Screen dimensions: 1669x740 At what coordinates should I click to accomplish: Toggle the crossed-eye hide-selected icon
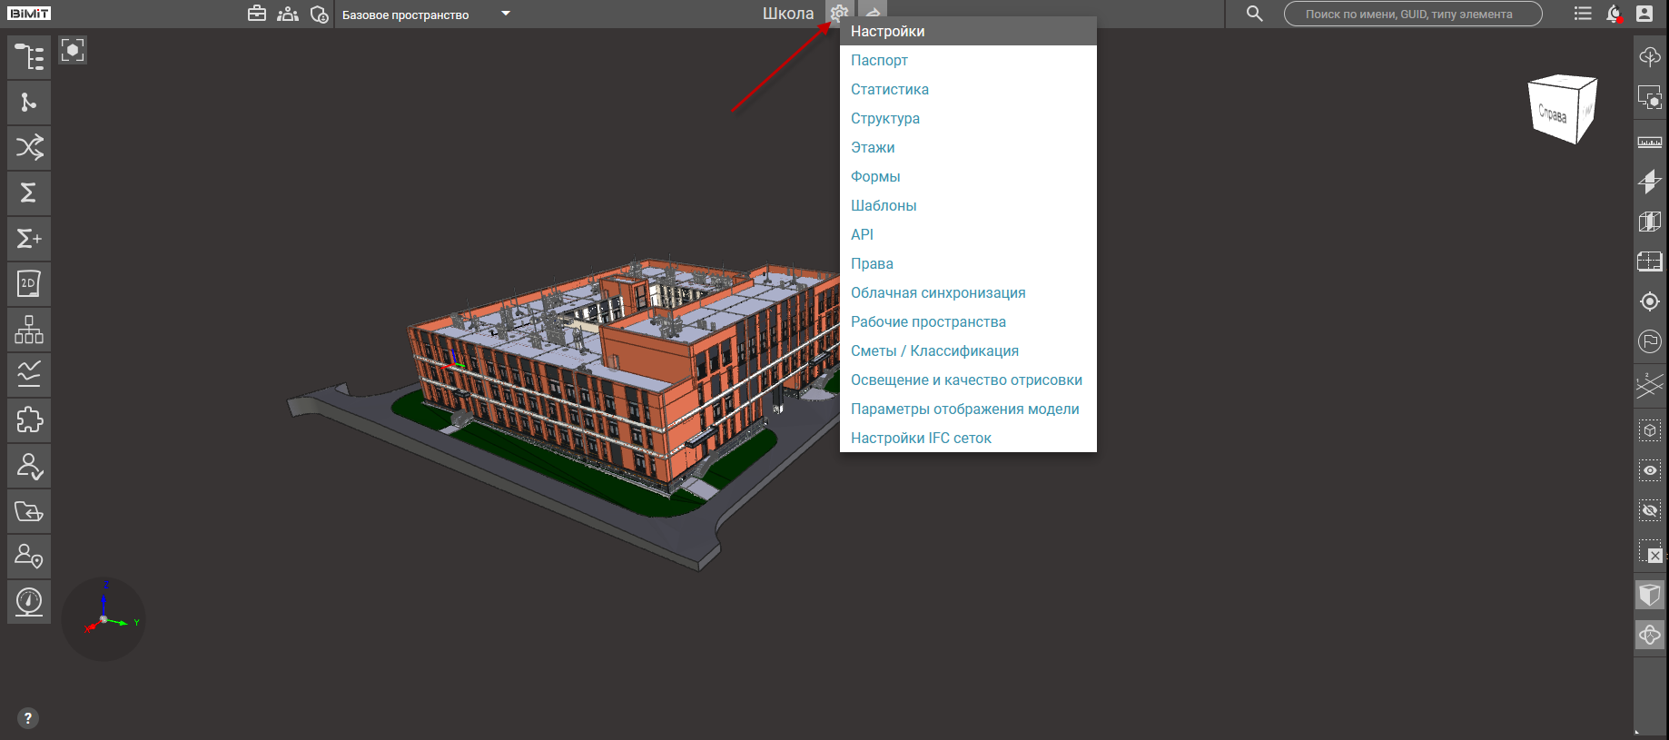click(x=1649, y=510)
